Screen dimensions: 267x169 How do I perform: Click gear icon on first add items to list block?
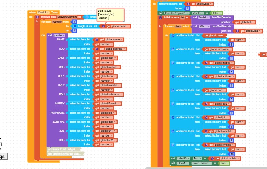pyautogui.click(x=173, y=35)
